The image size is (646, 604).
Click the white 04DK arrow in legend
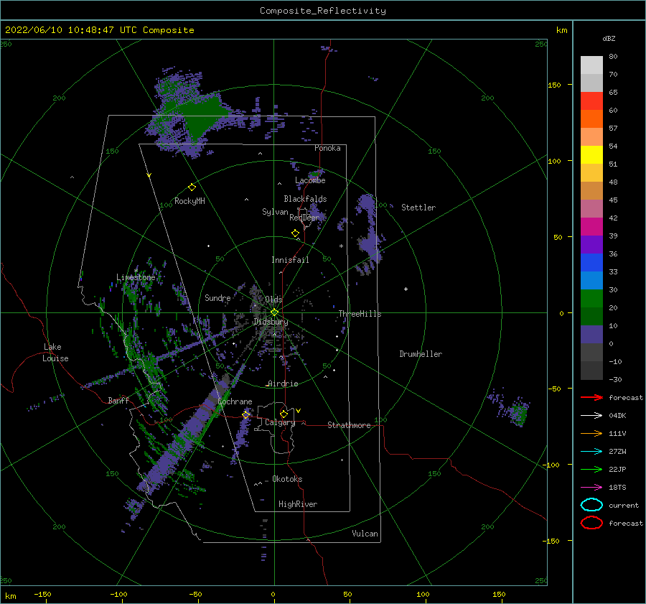[591, 416]
